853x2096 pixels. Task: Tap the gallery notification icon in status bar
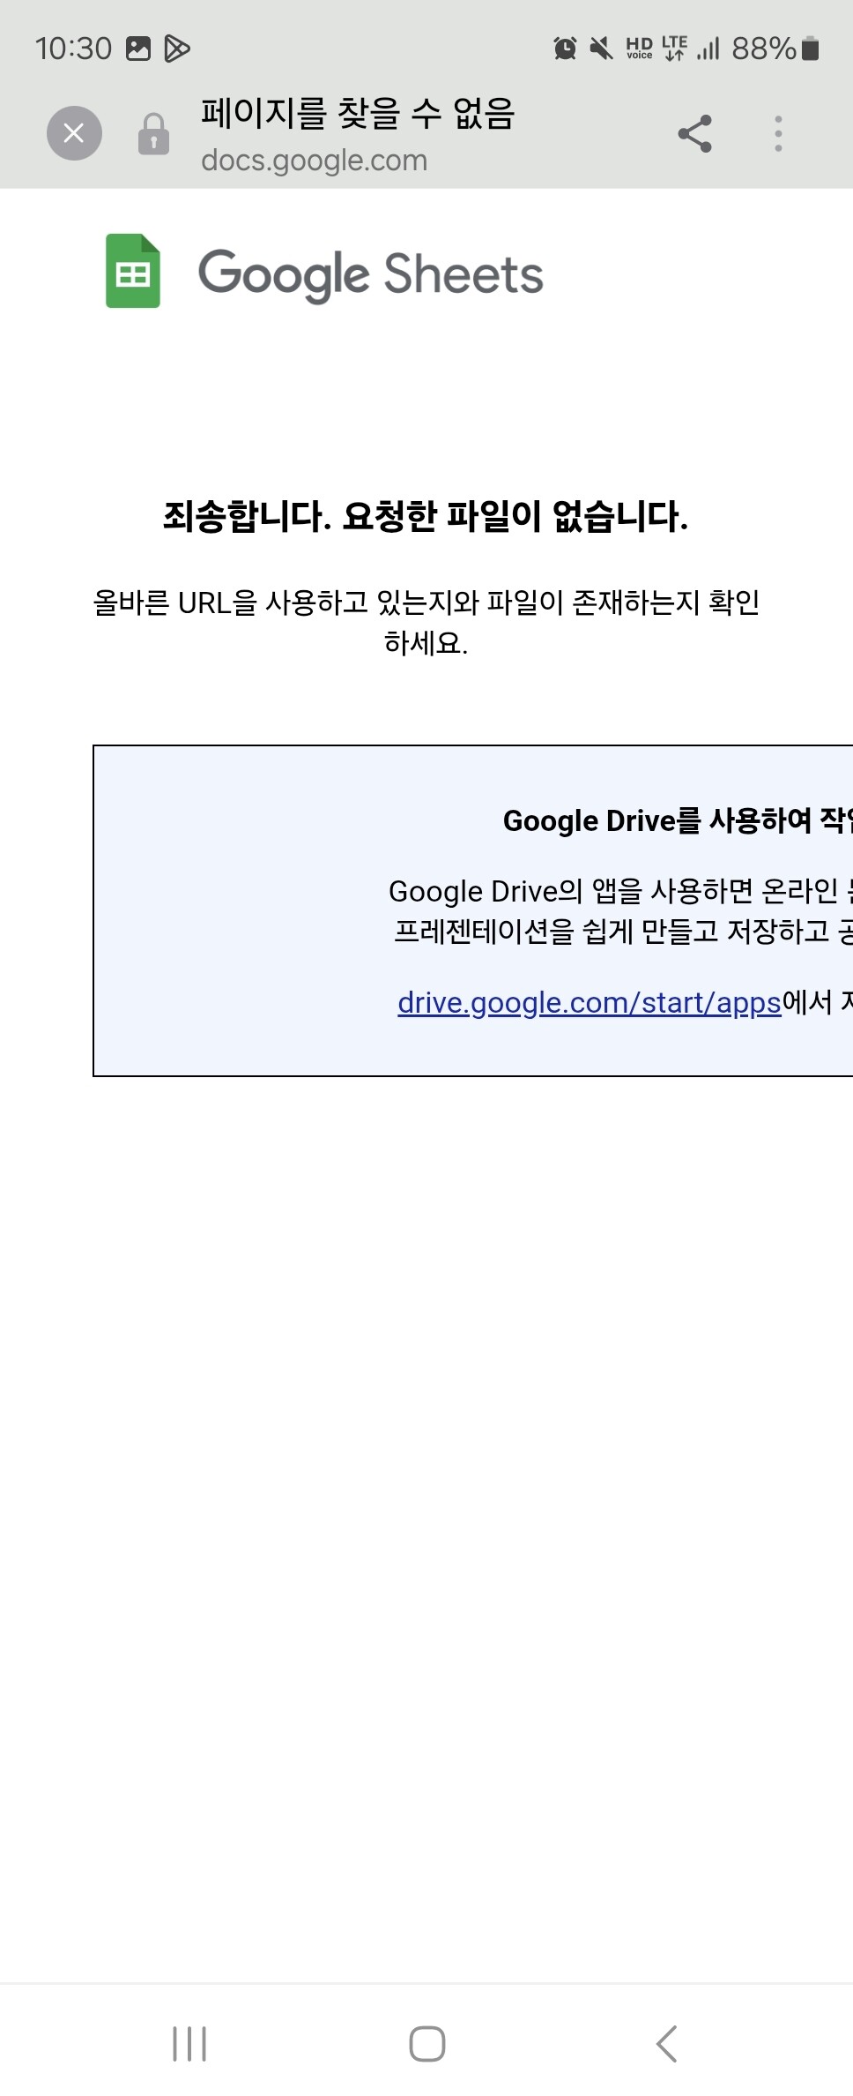pyautogui.click(x=138, y=49)
